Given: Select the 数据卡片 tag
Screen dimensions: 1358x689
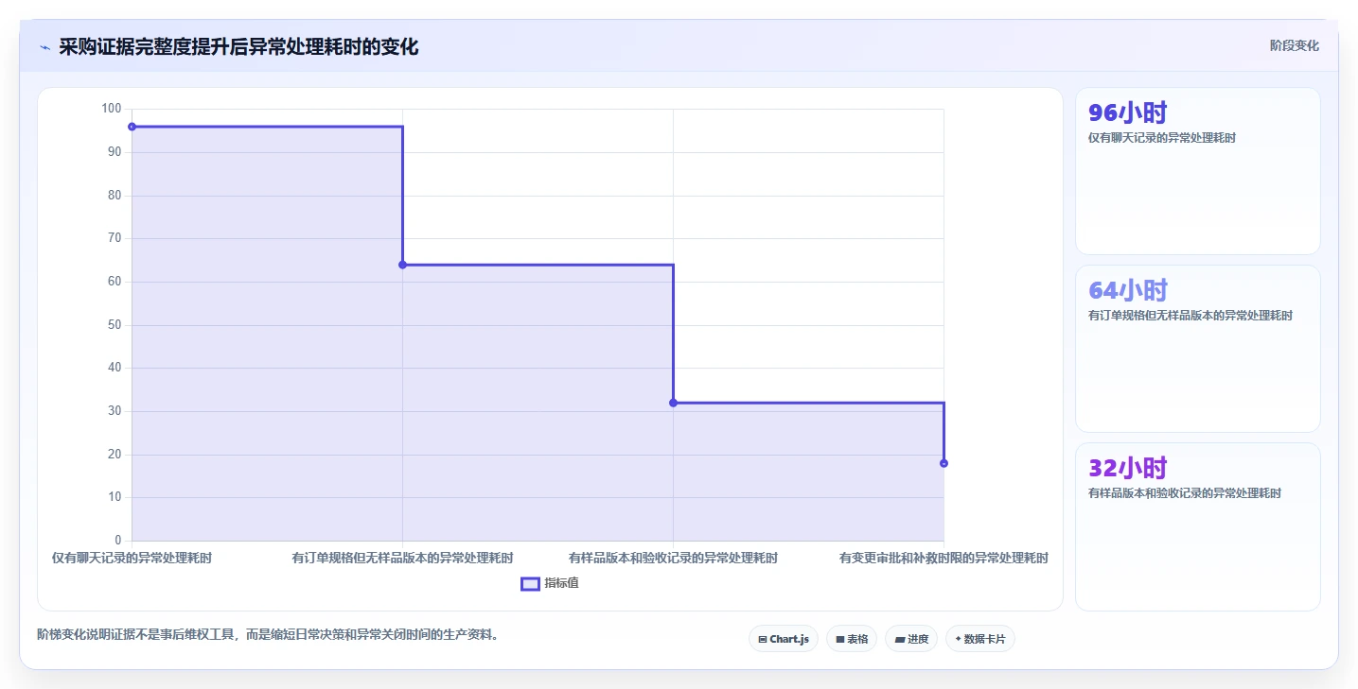Looking at the screenshot, I should pyautogui.click(x=980, y=639).
